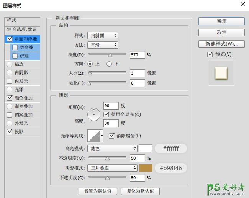Close the Layer Style dialog
Image resolution: width=249 pixels, height=198 pixels.
242,4
